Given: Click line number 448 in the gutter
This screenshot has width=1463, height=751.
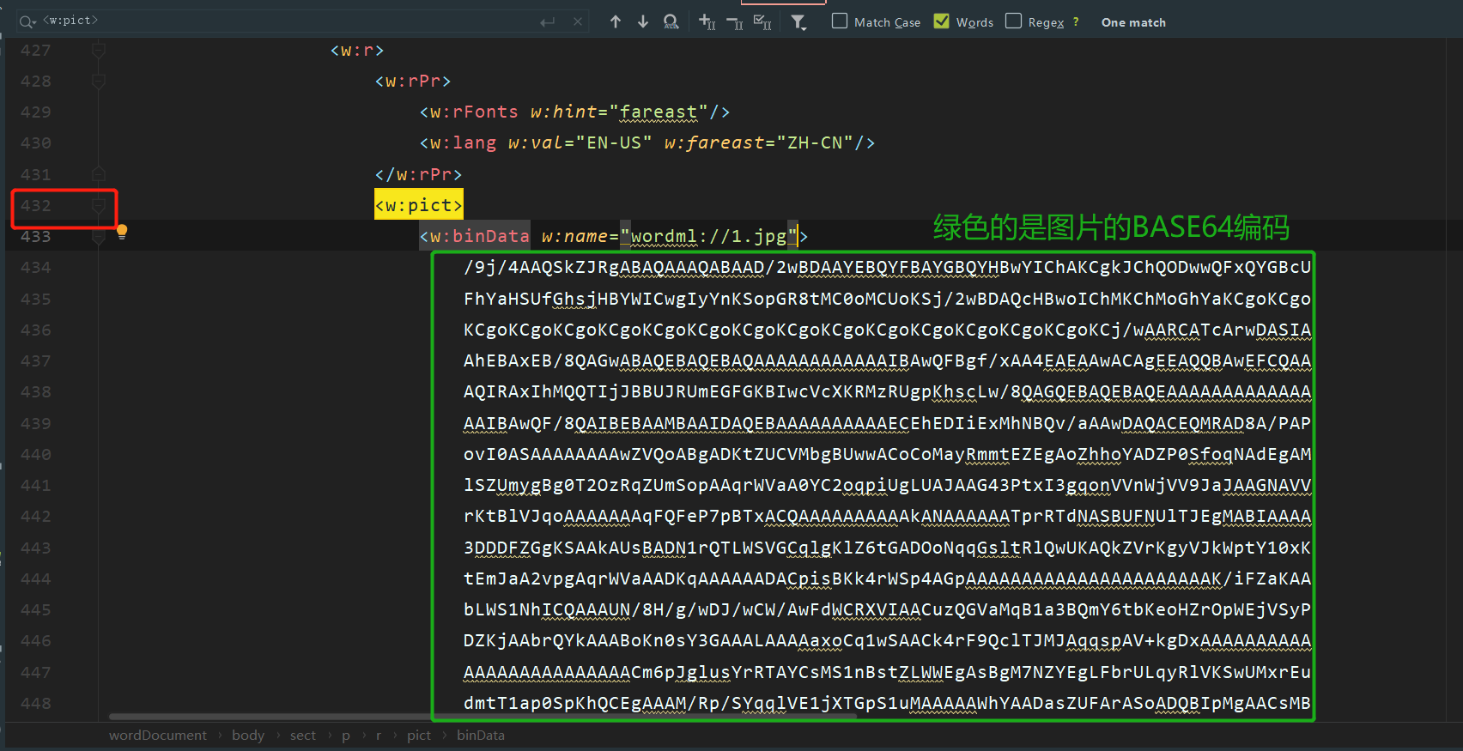Looking at the screenshot, I should coord(36,704).
